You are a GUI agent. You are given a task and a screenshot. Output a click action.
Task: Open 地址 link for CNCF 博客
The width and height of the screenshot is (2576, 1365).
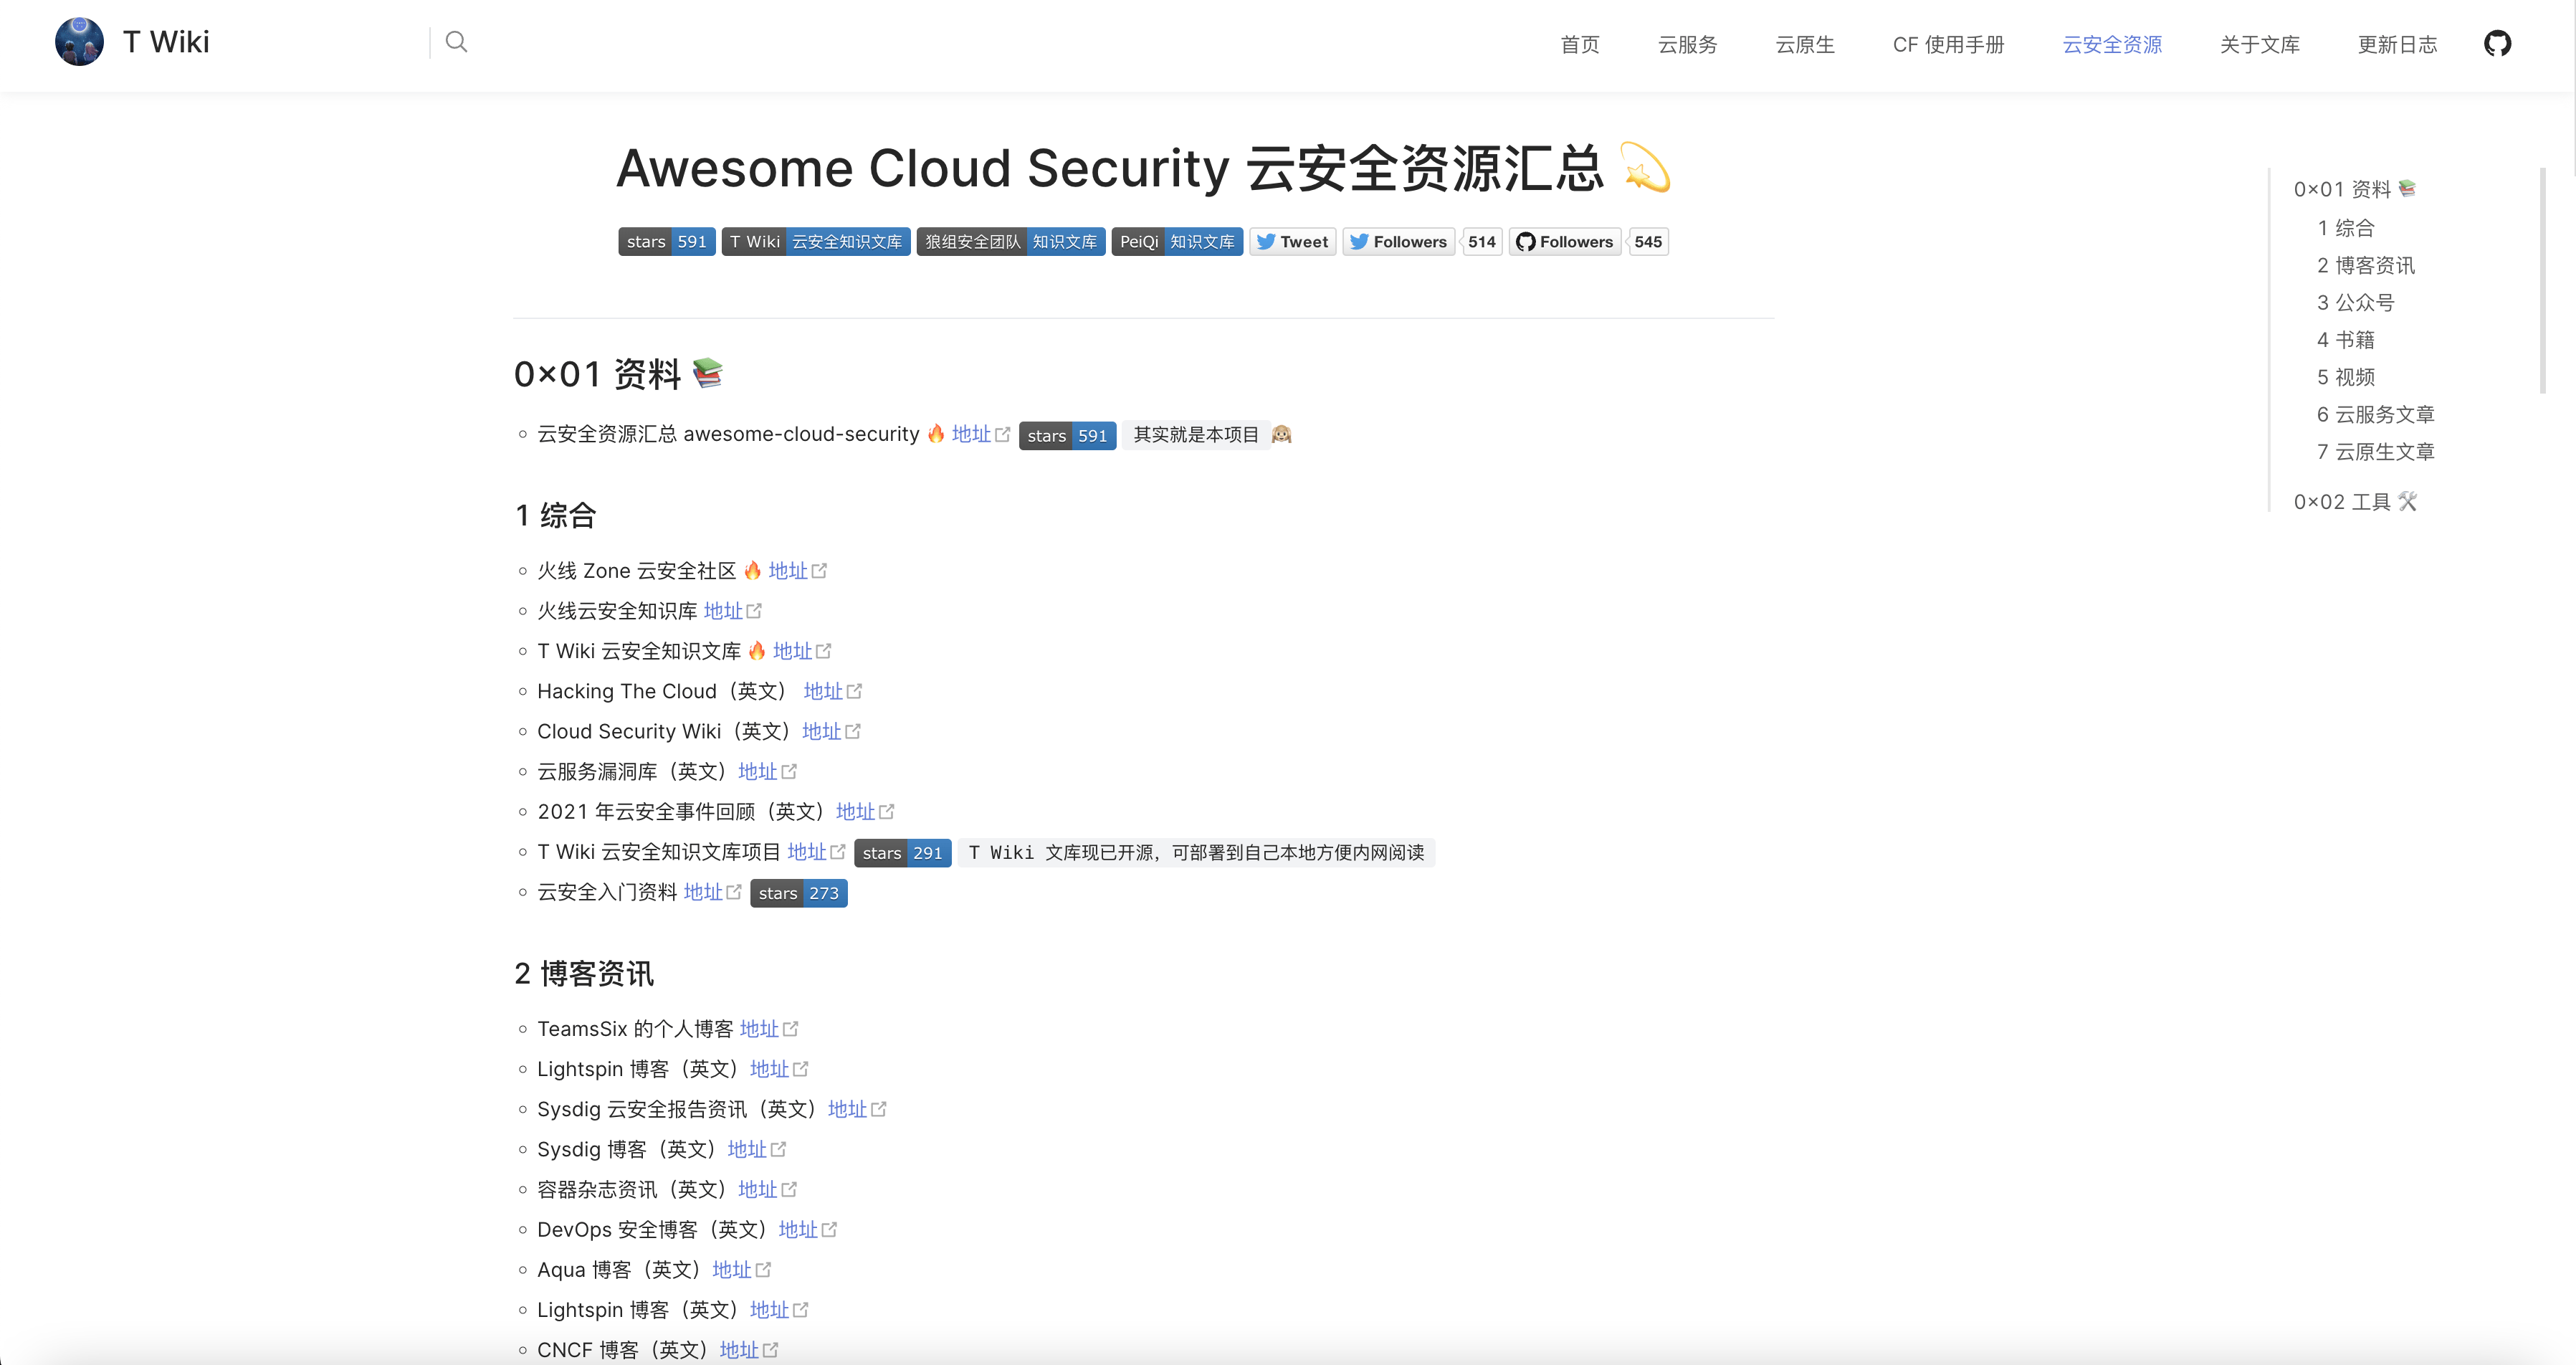click(748, 1350)
